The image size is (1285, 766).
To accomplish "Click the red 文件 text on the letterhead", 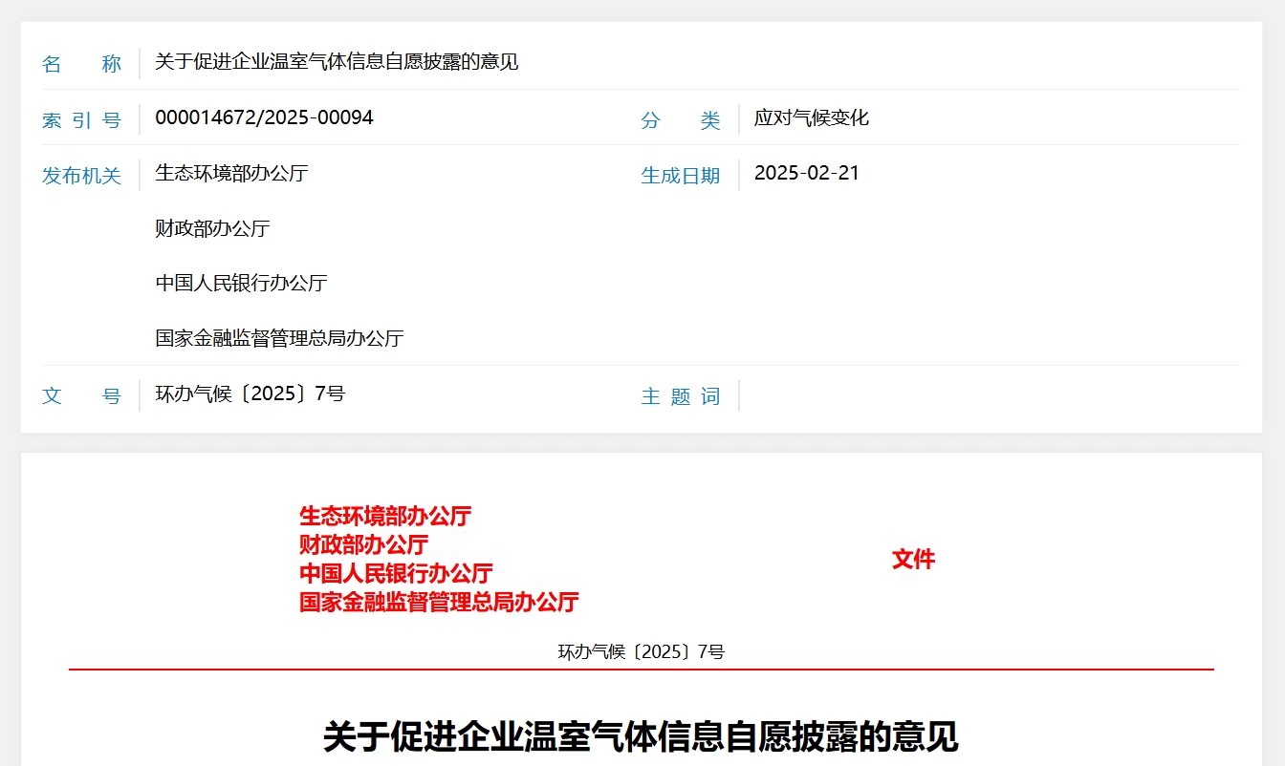I will point(913,559).
